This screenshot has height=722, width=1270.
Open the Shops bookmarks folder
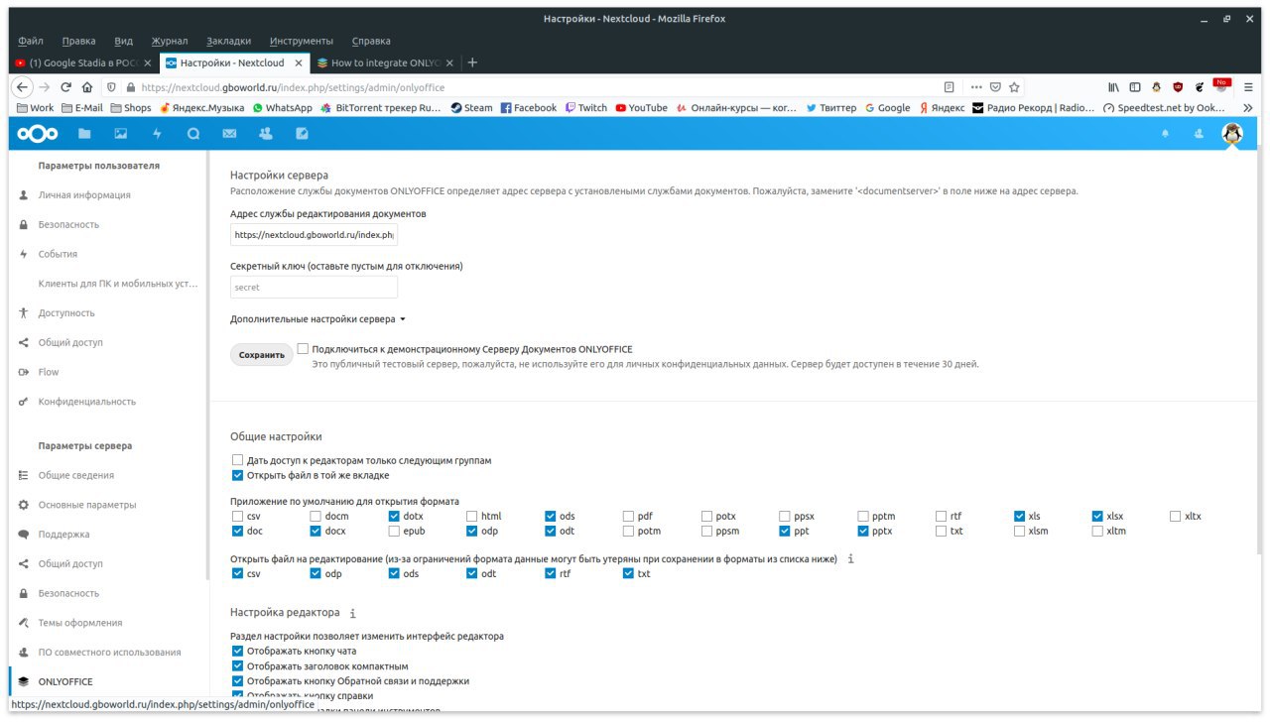click(130, 107)
